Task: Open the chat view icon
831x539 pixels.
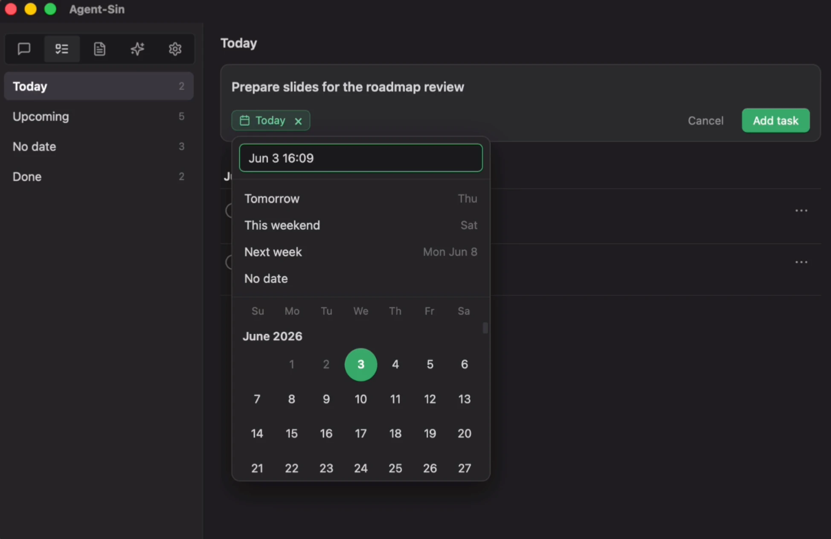Action: pos(24,49)
